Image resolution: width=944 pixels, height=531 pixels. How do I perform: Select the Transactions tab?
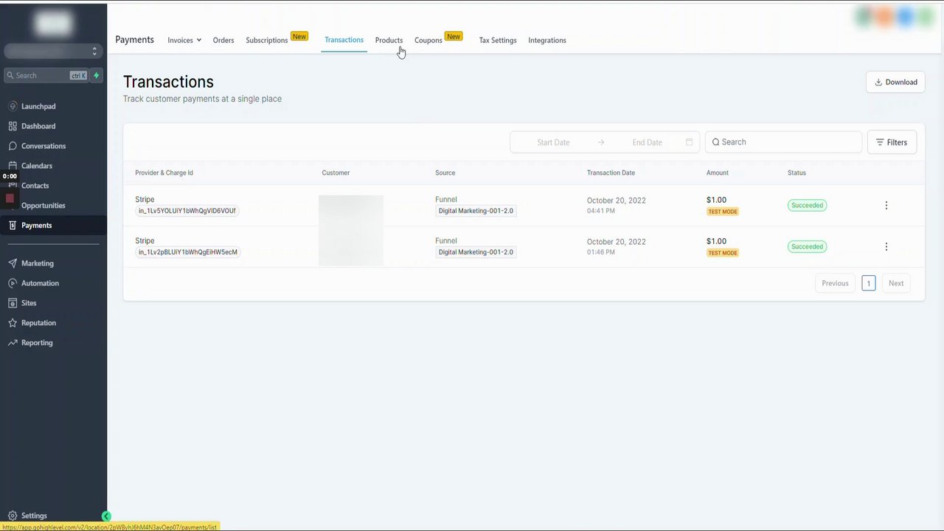pos(344,40)
